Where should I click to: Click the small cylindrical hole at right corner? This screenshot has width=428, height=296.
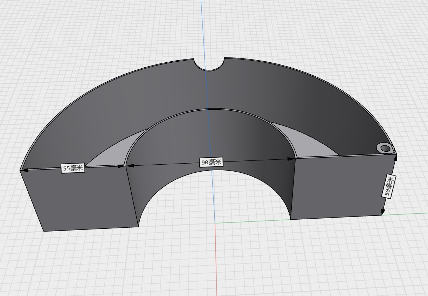point(385,148)
